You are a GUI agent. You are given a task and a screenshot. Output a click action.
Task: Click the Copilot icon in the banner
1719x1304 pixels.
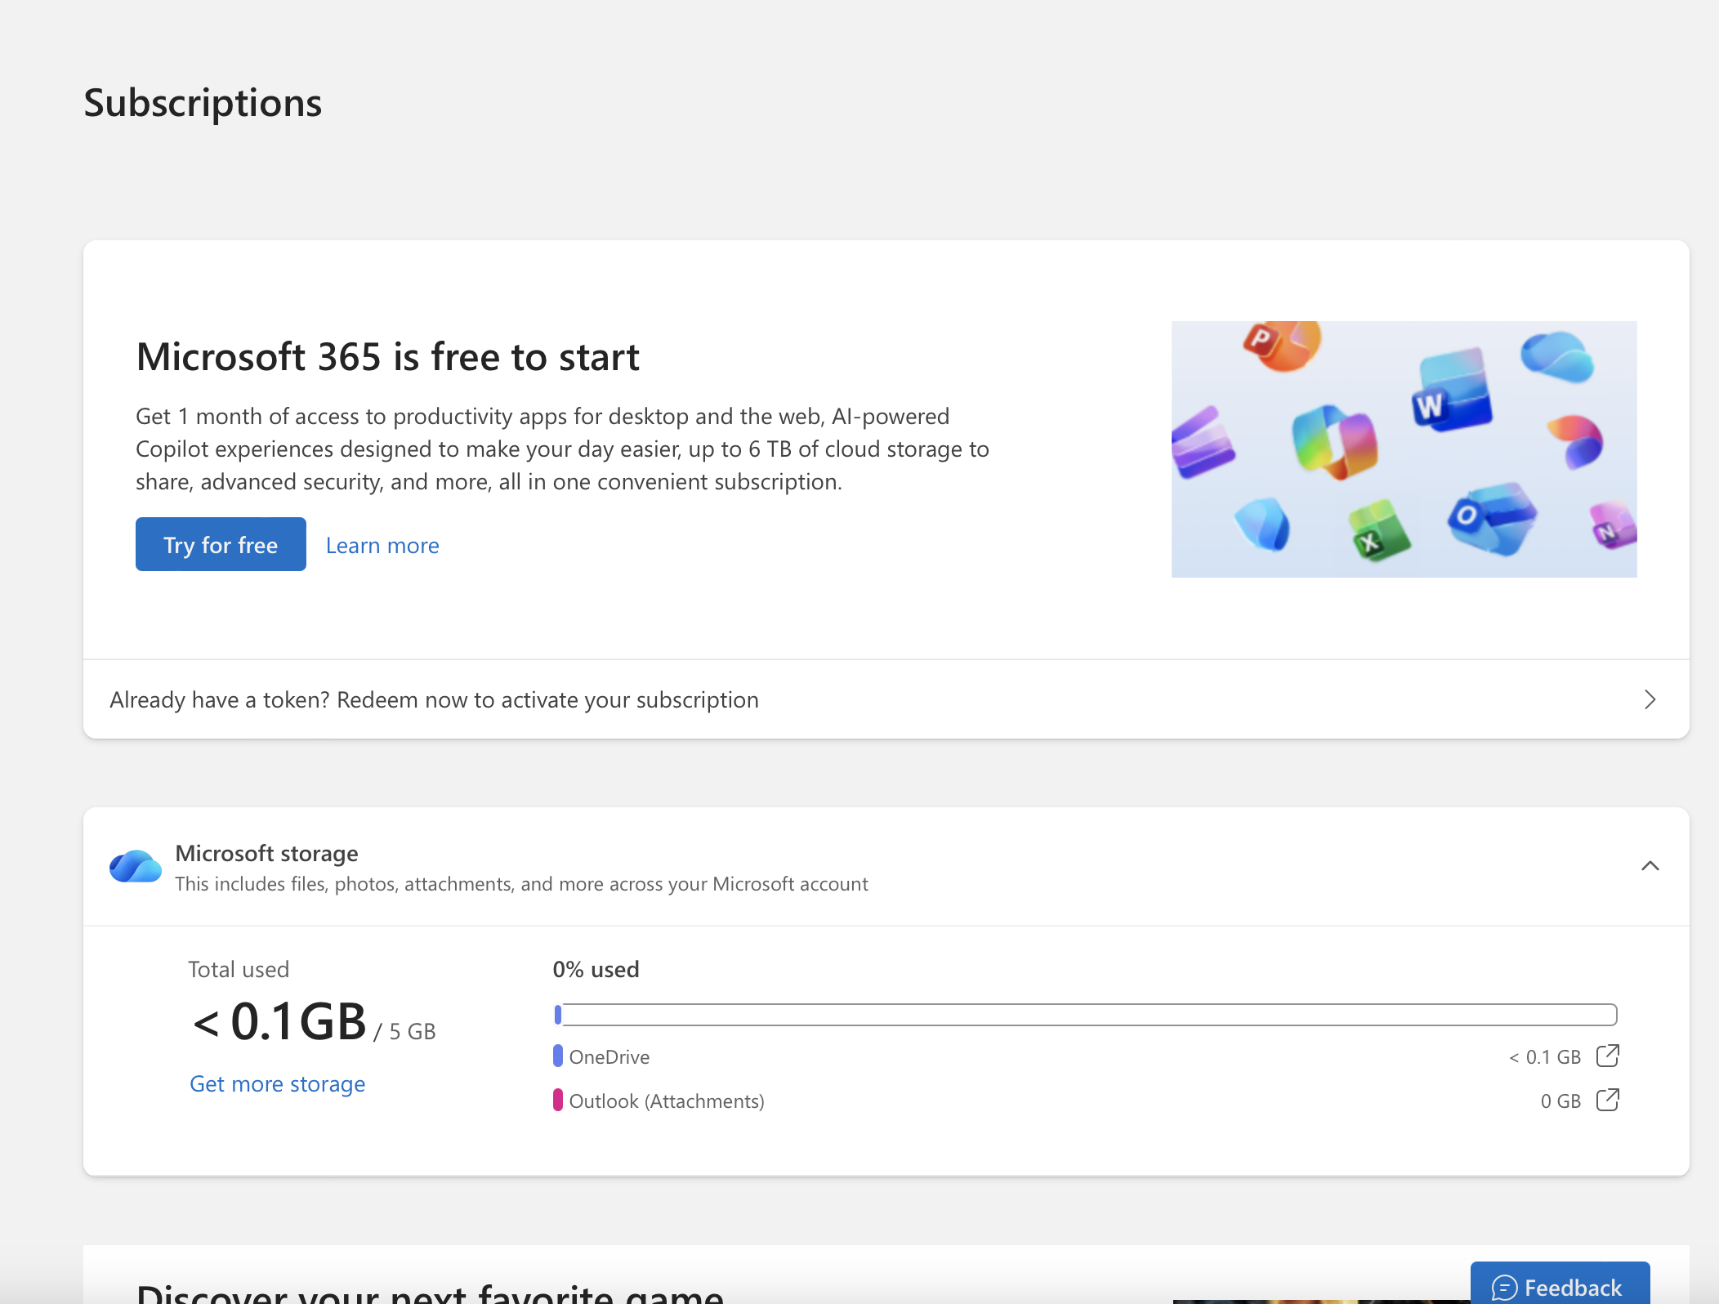point(1334,442)
